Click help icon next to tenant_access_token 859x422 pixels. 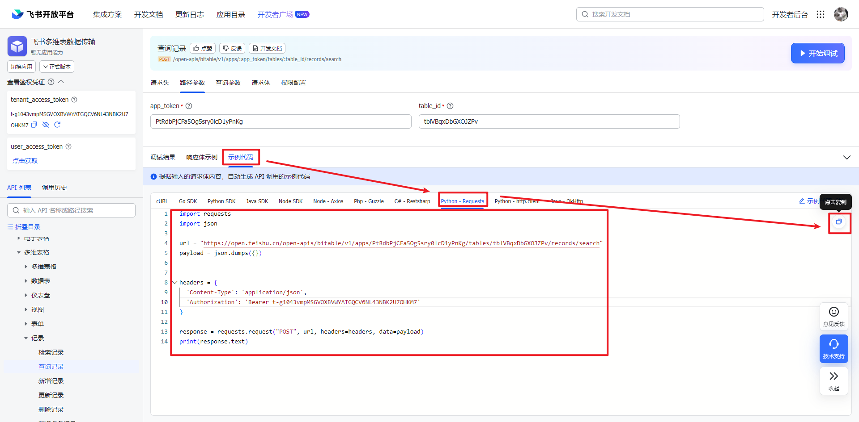74,100
